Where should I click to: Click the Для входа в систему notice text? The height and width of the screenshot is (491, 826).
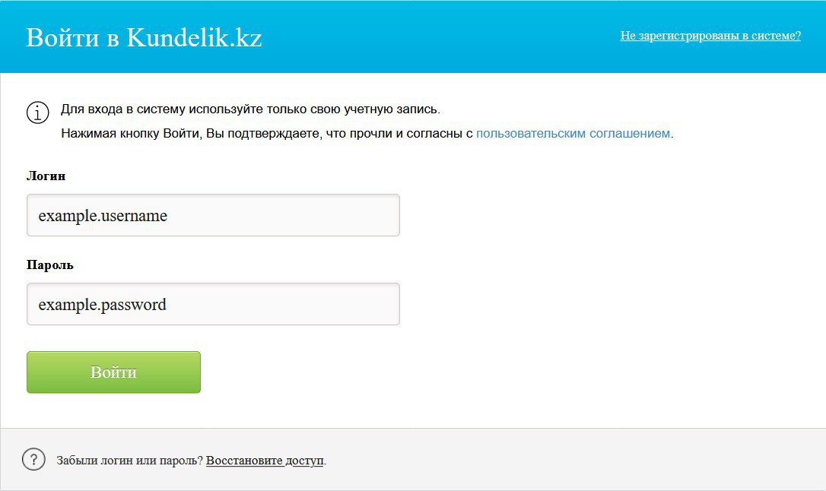point(250,109)
